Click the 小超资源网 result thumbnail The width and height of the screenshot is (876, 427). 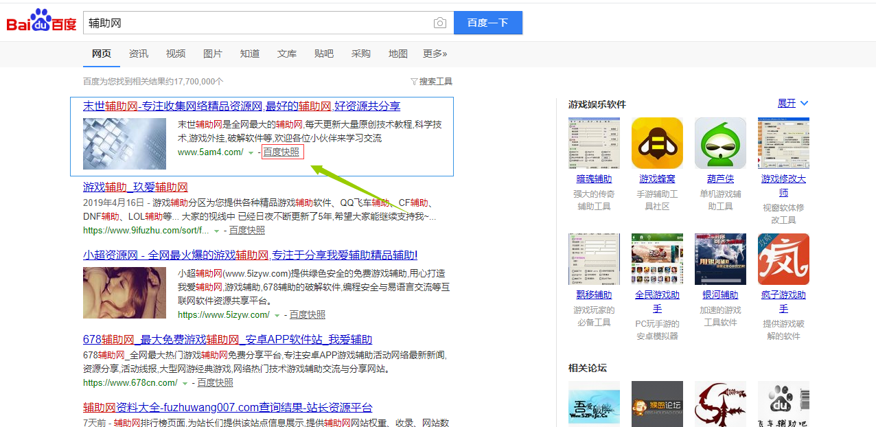pos(124,292)
